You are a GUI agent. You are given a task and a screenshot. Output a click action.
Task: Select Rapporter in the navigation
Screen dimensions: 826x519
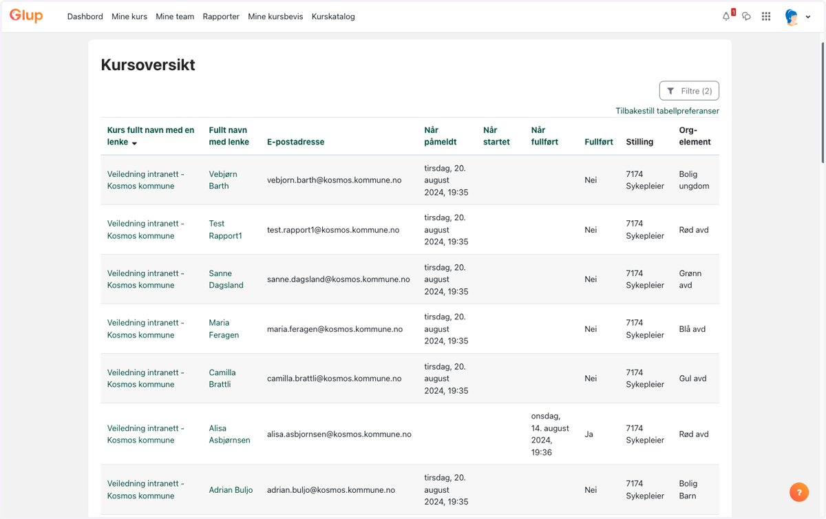pyautogui.click(x=221, y=17)
